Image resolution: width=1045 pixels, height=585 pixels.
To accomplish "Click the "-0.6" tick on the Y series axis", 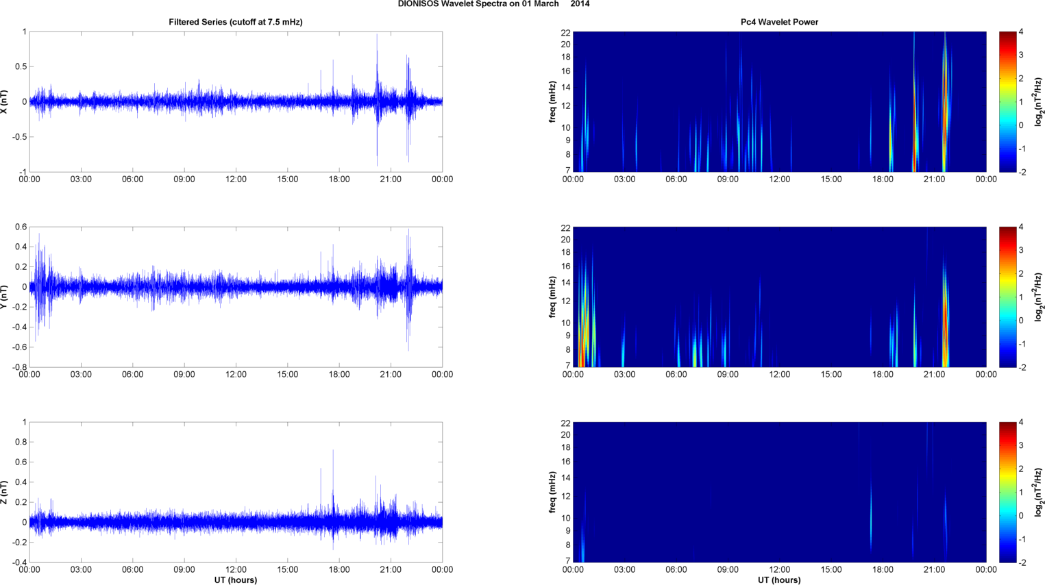I will pyautogui.click(x=19, y=347).
